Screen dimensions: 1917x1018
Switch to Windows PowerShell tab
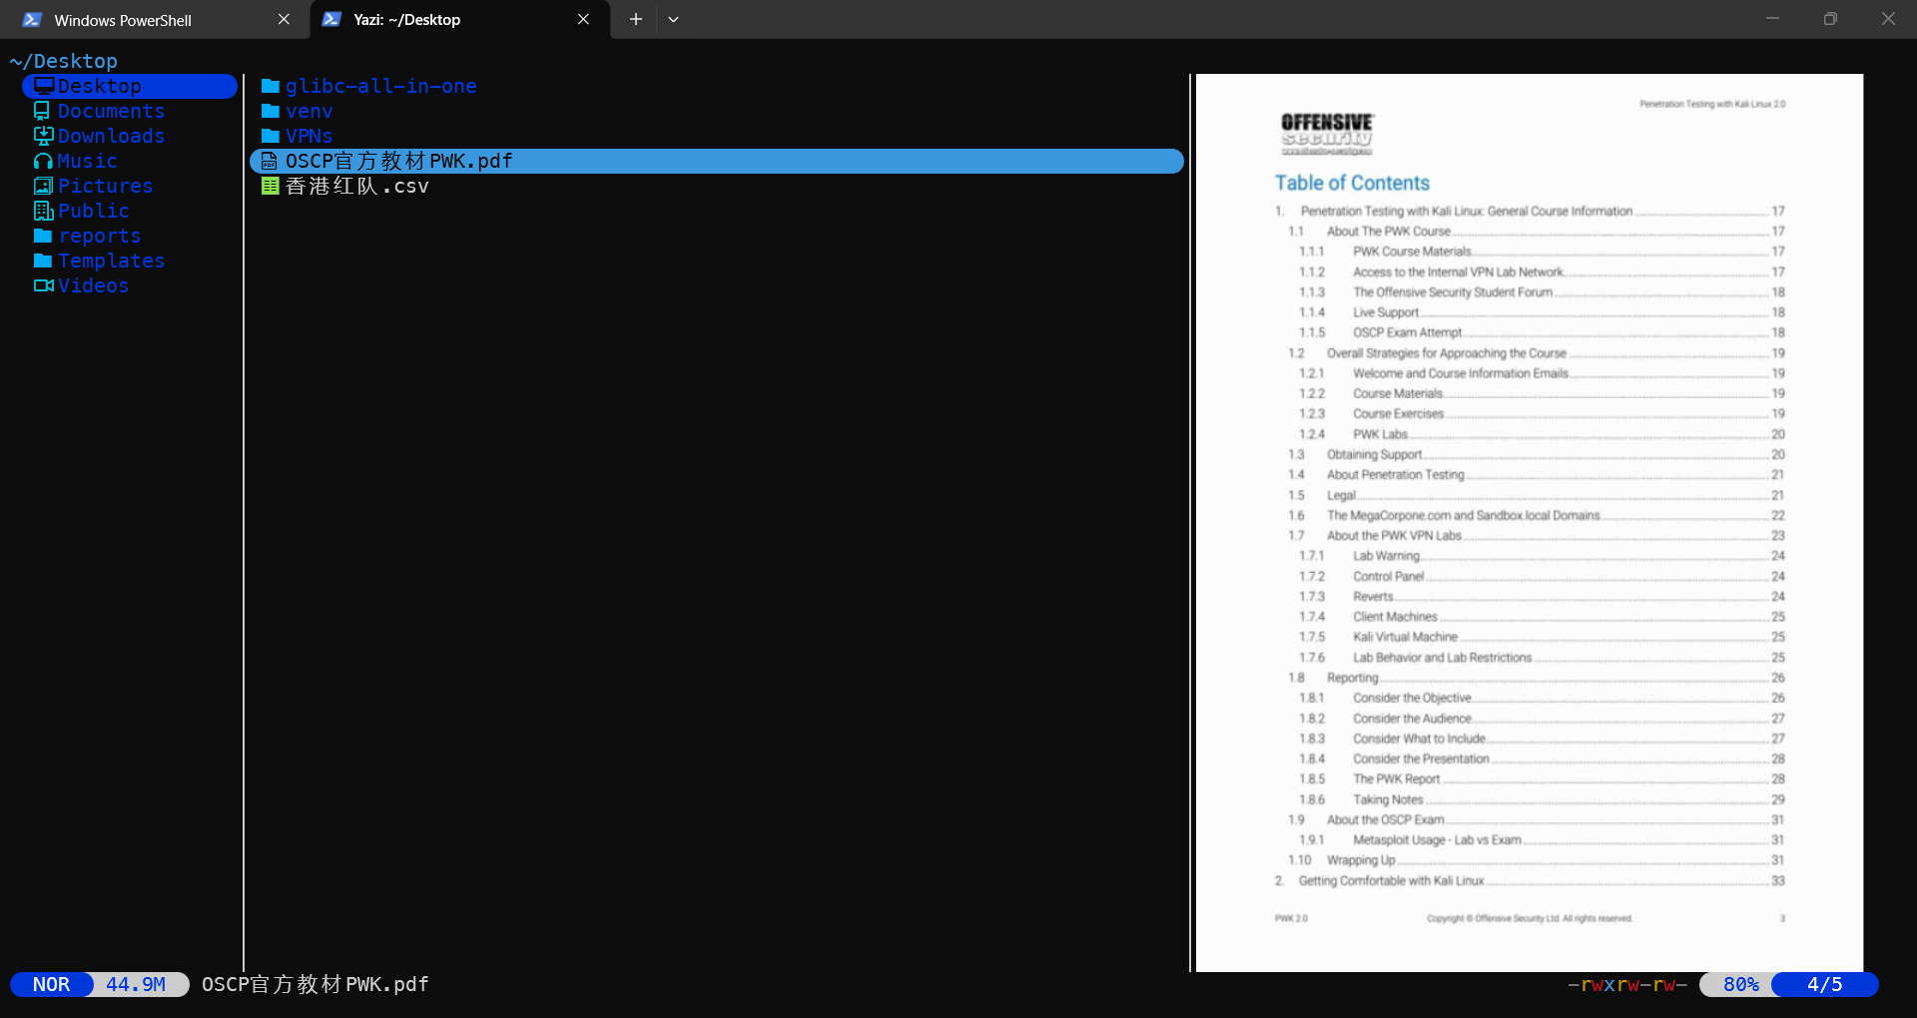[x=155, y=20]
